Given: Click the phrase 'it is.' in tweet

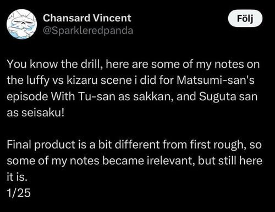Looking at the screenshot, I should (17, 177).
